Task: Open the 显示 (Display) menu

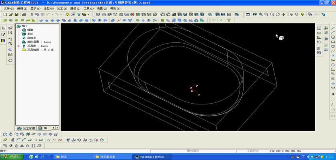Action: [x=35, y=8]
